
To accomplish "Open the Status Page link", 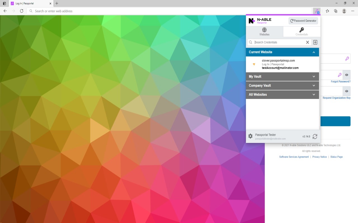I will (x=336, y=157).
